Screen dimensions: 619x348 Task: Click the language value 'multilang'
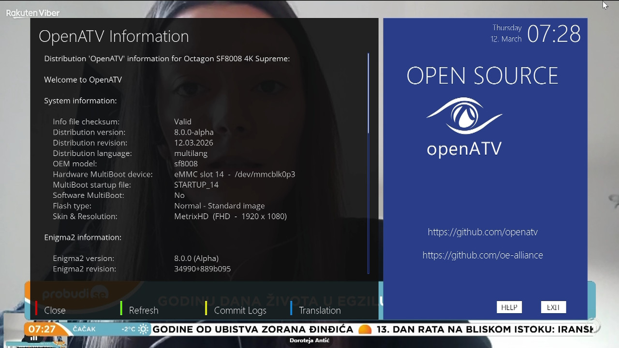pos(191,153)
